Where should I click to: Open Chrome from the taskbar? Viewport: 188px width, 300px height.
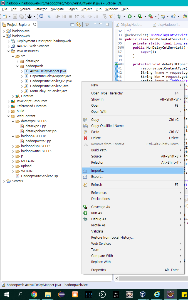point(34,294)
